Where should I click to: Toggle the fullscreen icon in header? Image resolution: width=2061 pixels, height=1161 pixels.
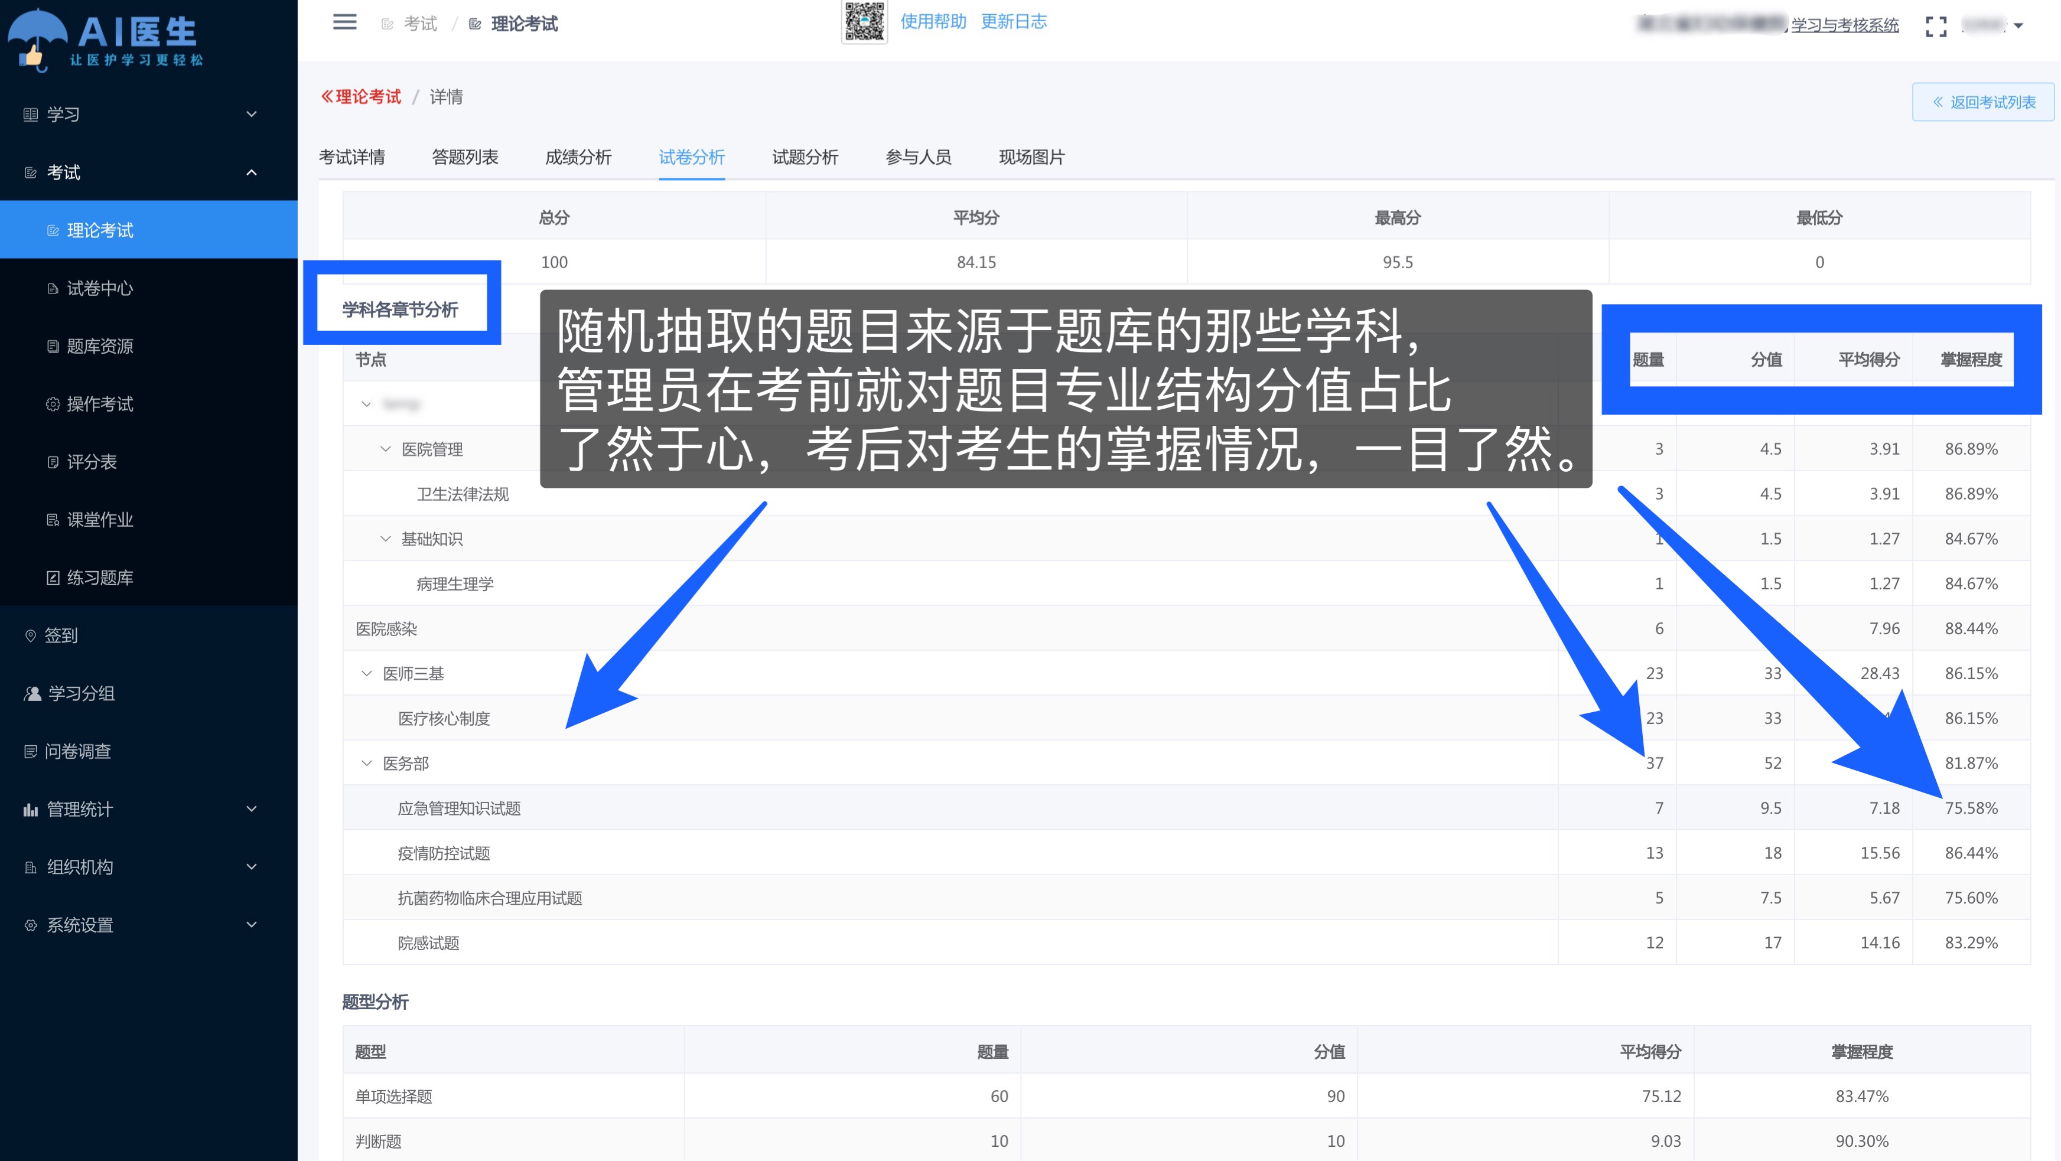tap(1935, 25)
